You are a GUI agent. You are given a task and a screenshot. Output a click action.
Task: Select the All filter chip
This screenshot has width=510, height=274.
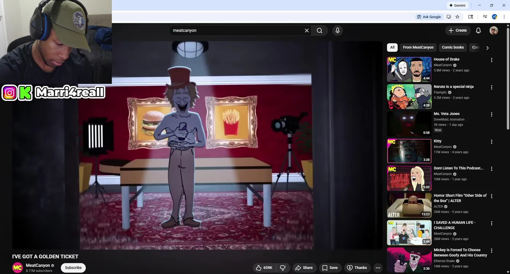(392, 47)
